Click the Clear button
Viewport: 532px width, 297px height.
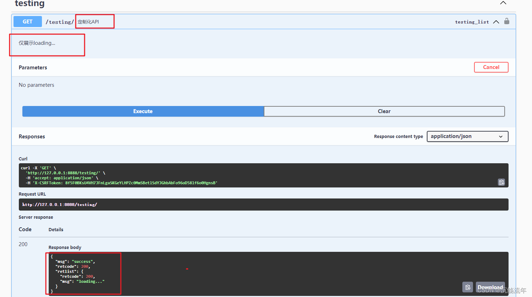point(384,111)
